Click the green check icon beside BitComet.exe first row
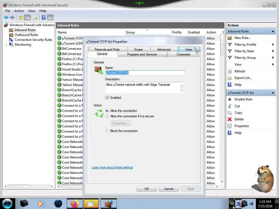The height and width of the screenshot is (209, 279). [59, 48]
